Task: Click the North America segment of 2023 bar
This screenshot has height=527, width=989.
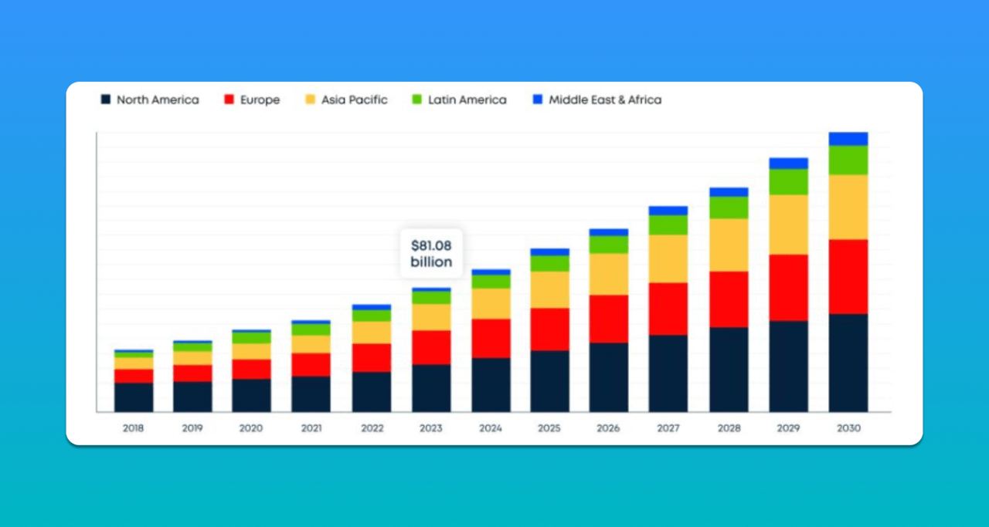Action: pos(431,388)
